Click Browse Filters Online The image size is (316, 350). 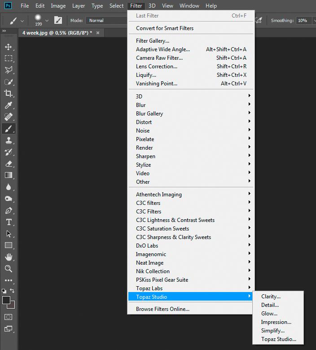(x=191, y=309)
